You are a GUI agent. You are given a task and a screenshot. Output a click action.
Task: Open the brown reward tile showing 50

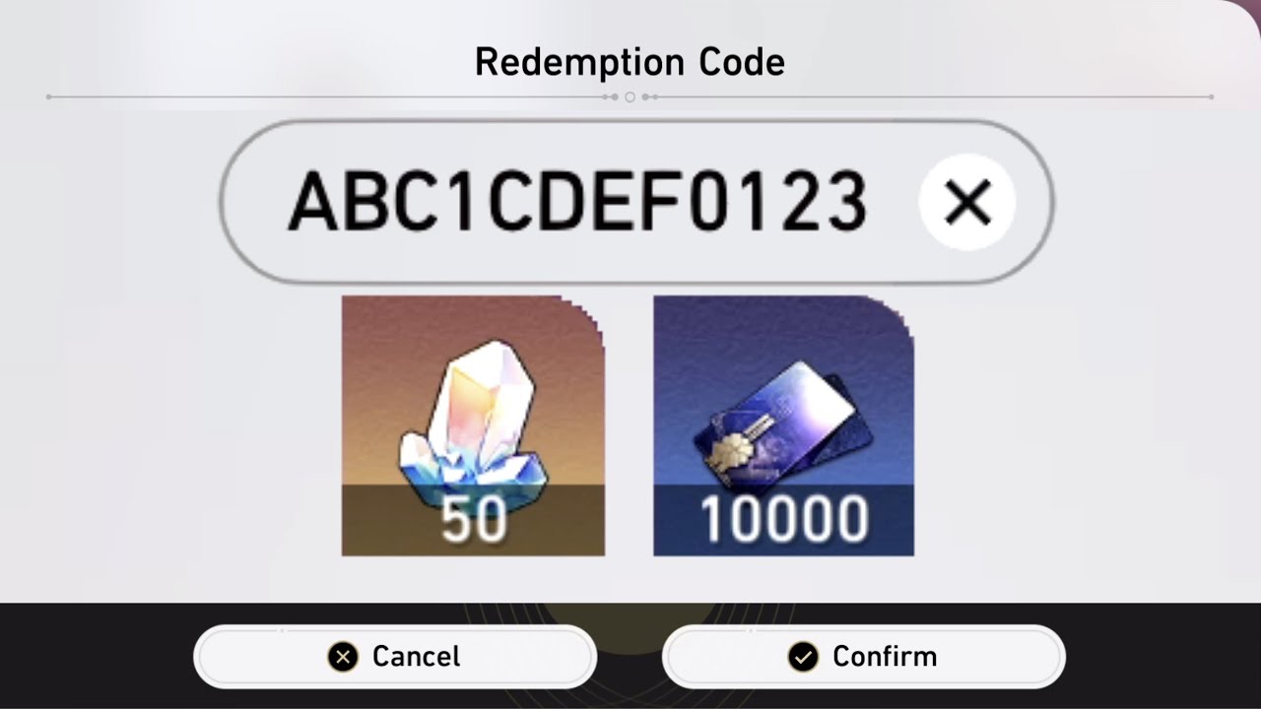(x=473, y=425)
